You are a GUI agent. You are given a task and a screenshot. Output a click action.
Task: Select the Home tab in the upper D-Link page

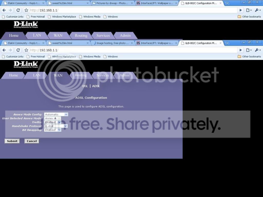(x=14, y=35)
